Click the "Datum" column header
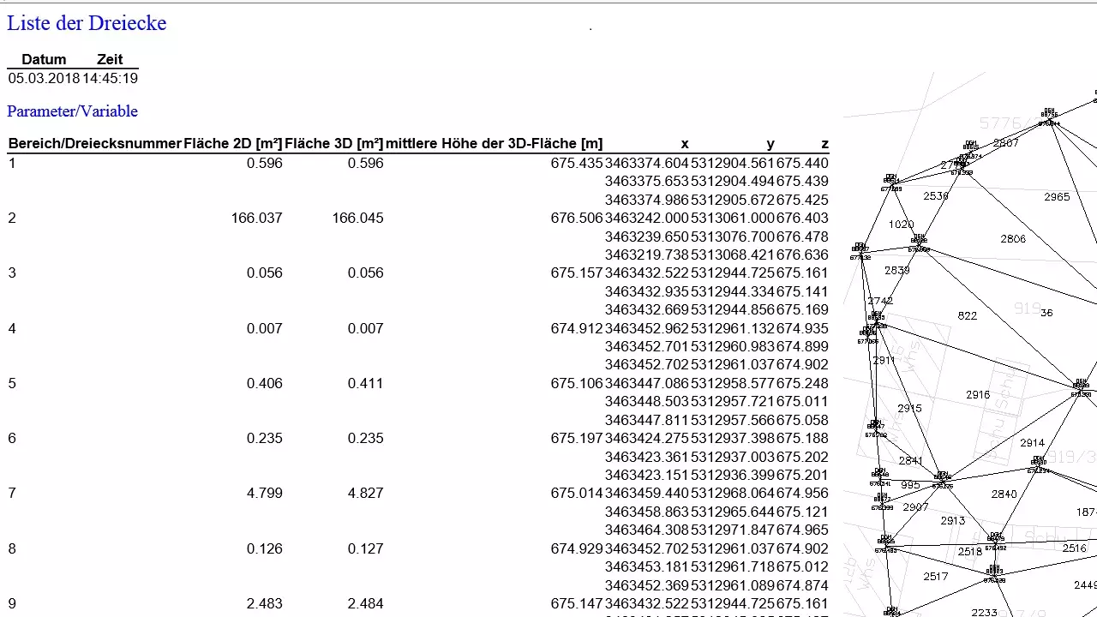 pos(44,59)
